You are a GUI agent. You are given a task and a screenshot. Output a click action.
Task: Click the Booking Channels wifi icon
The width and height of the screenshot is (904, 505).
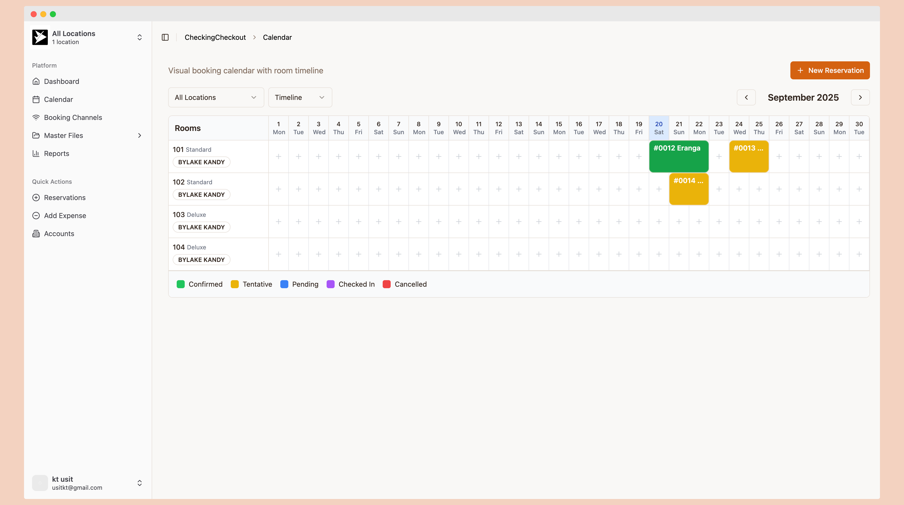pos(36,118)
